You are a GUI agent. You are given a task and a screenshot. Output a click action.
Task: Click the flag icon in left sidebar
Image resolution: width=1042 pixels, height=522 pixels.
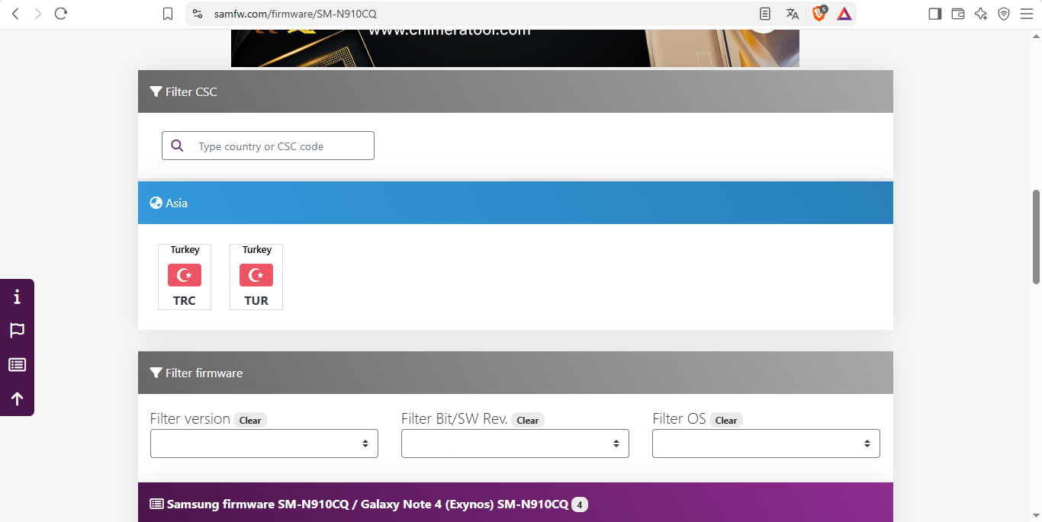point(17,331)
